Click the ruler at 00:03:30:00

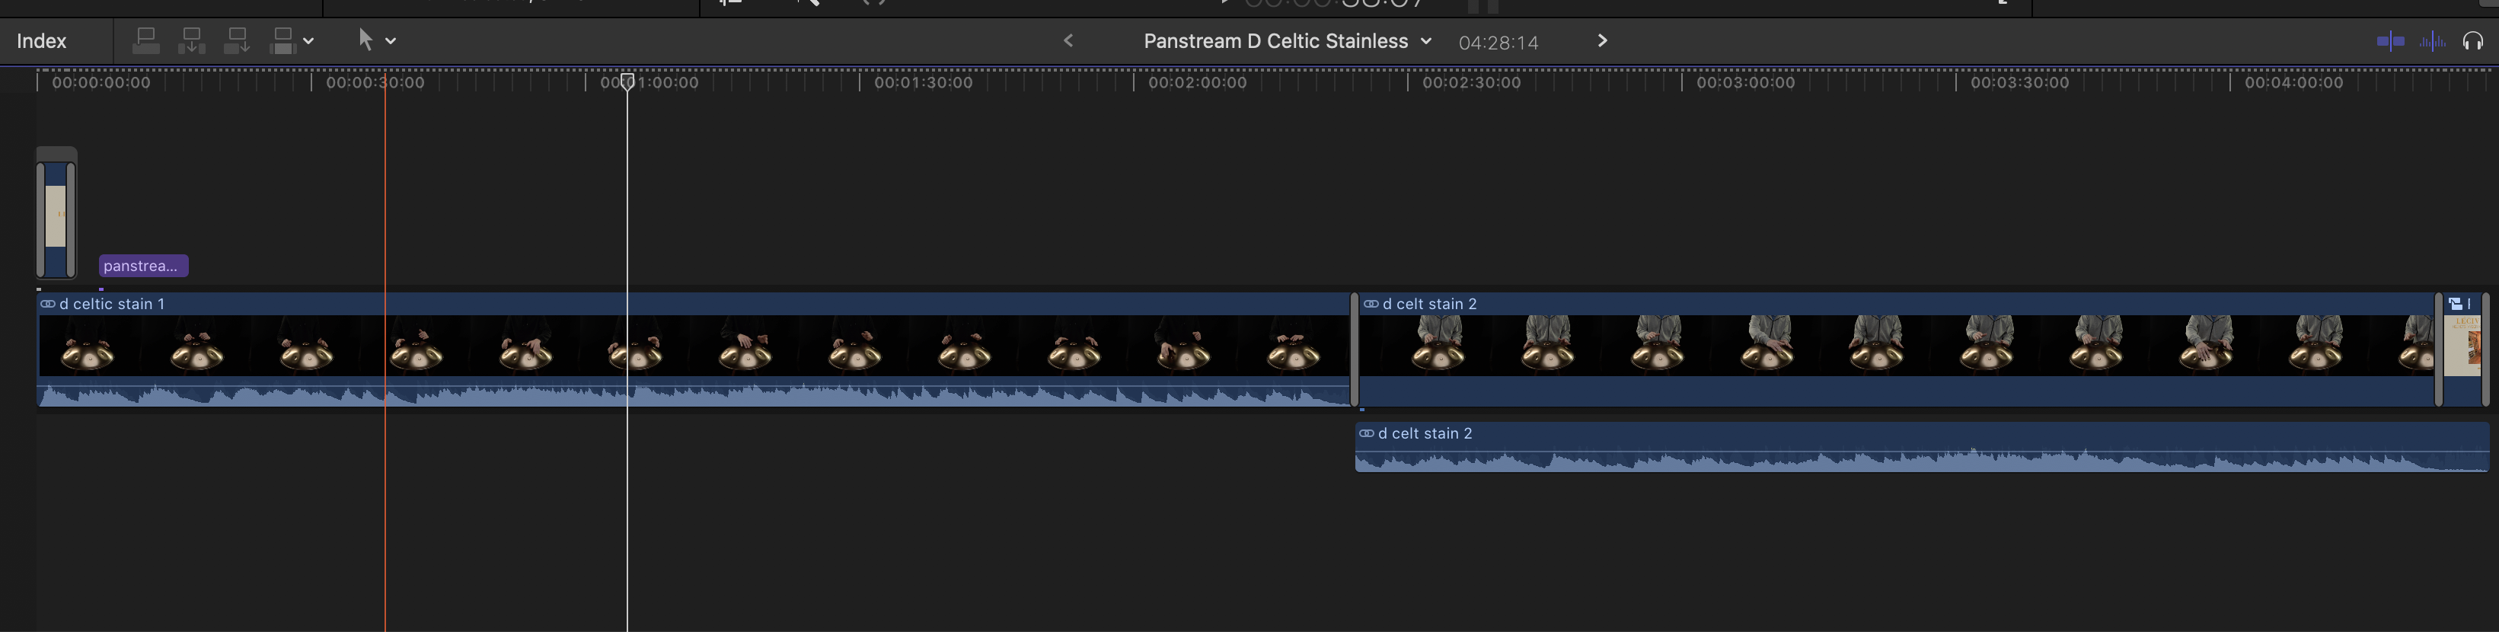pyautogui.click(x=2019, y=82)
